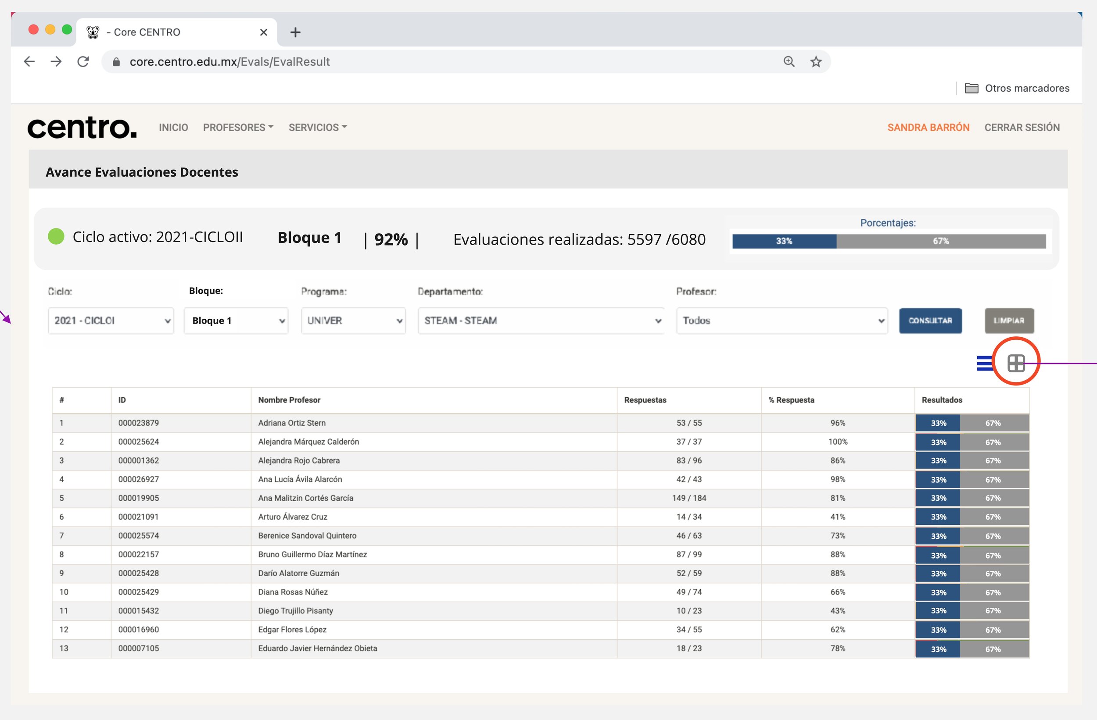Select professor Edgar Flores López

pos(292,630)
